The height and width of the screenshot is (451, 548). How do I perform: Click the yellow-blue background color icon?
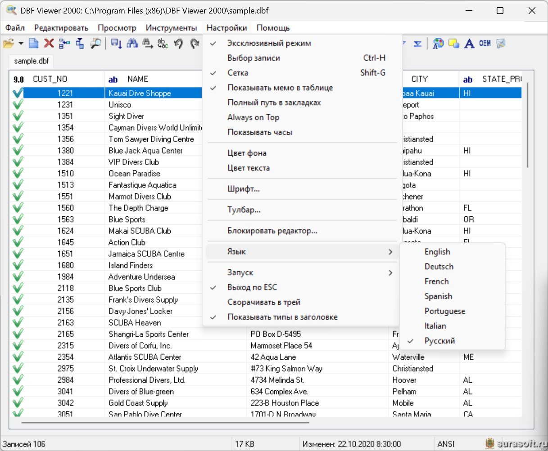pyautogui.click(x=454, y=44)
